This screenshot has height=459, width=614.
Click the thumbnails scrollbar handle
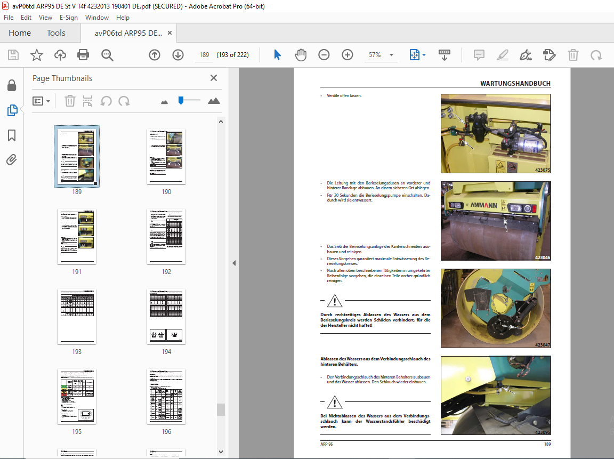pyautogui.click(x=221, y=409)
